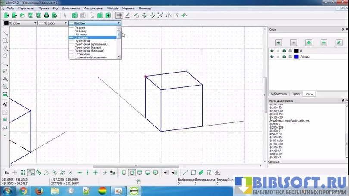Switch to the Блоки tab
The height and width of the screenshot is (196, 349).
[296, 94]
